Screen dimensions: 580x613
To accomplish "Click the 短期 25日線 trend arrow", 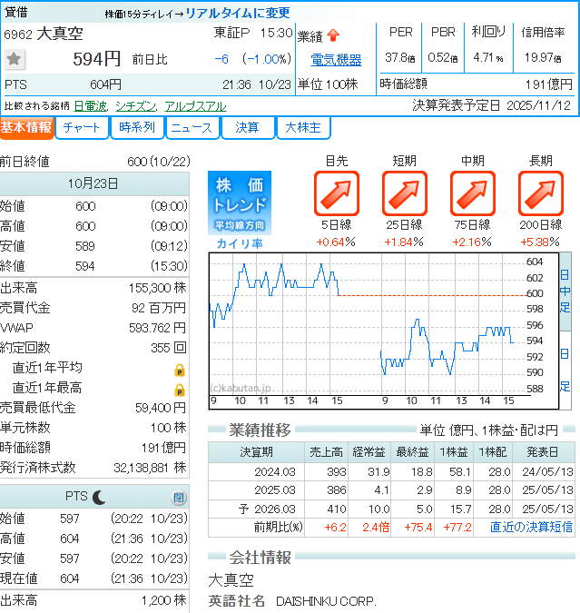I will (x=405, y=193).
